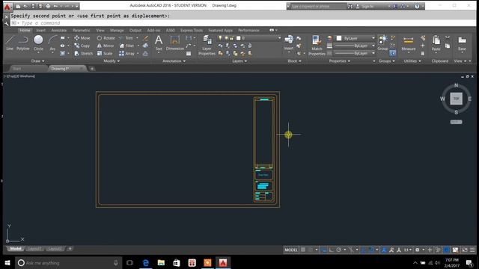Screen dimensions: 479x269
Task: Toggle the MODEL space button
Action: pos(291,250)
